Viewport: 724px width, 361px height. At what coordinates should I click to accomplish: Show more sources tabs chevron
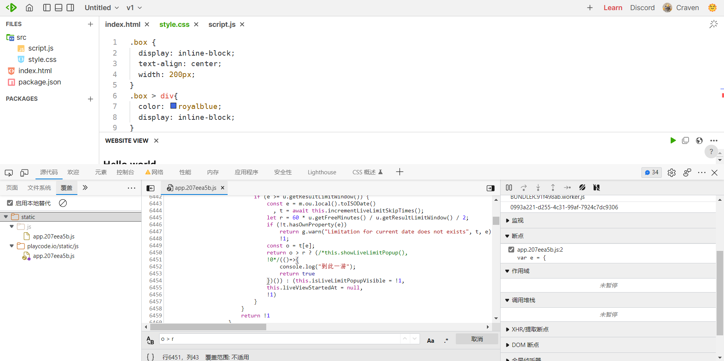[x=85, y=188]
